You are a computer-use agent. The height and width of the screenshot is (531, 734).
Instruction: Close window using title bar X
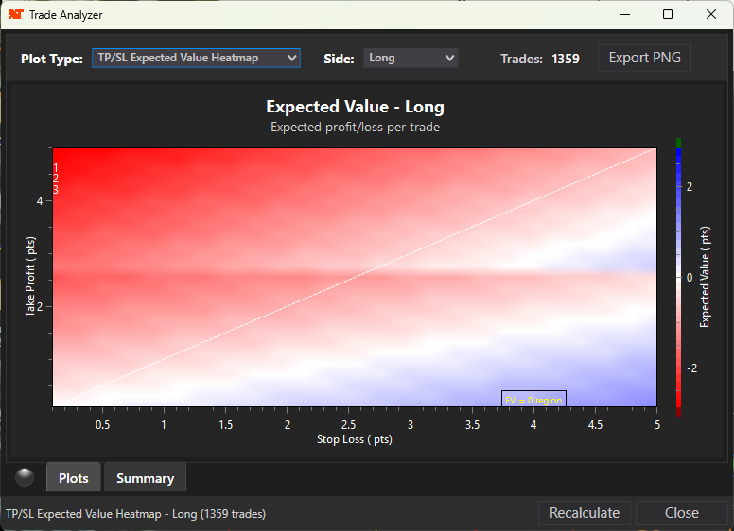pyautogui.click(x=711, y=15)
